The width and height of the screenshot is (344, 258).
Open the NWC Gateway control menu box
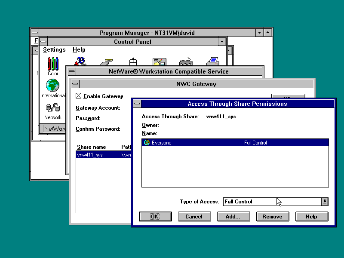(x=75, y=83)
